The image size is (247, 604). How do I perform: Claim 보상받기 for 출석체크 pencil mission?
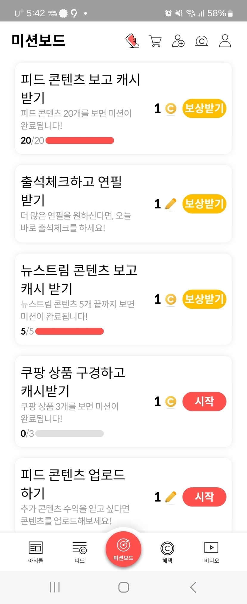(204, 204)
